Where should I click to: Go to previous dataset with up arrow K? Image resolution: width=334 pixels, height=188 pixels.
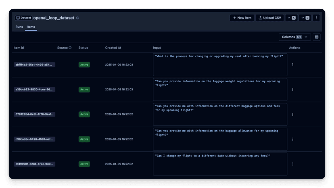pos(291,18)
